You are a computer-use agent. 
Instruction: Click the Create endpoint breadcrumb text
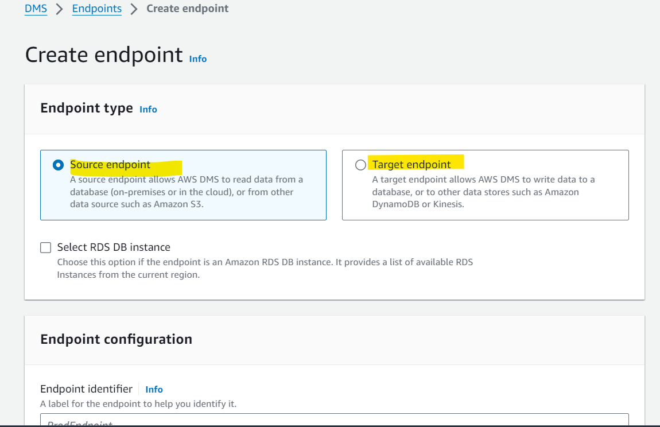pyautogui.click(x=187, y=9)
